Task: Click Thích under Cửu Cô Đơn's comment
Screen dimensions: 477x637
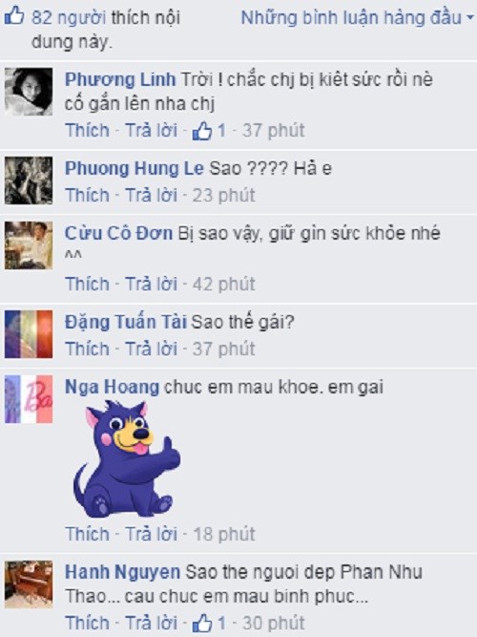Action: [87, 284]
